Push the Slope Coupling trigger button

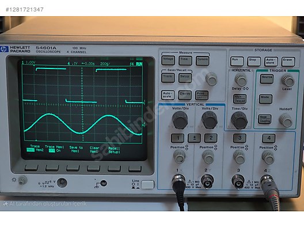pos(265,119)
